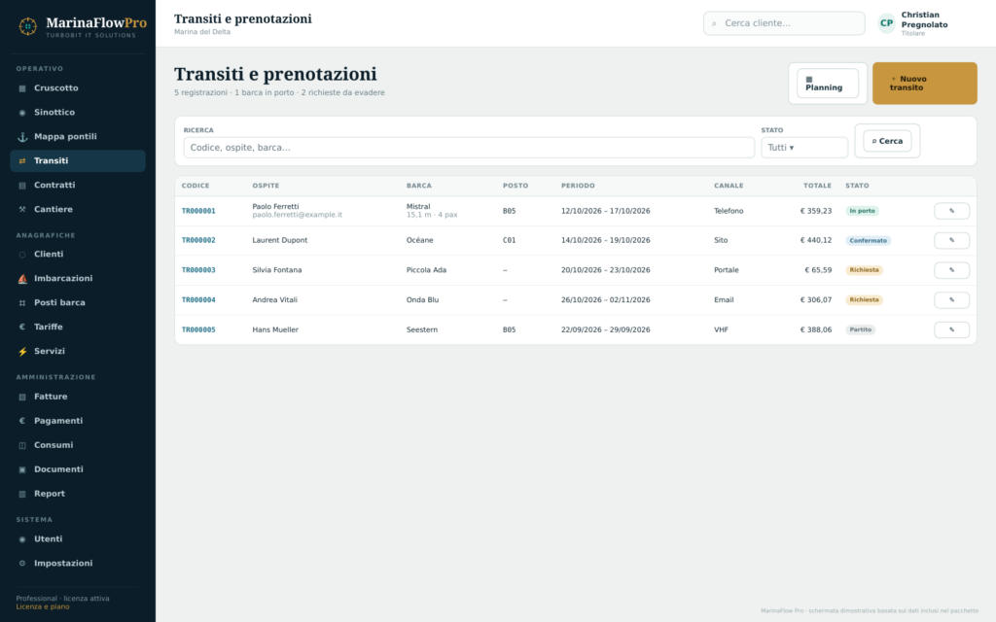Image resolution: width=996 pixels, height=622 pixels.
Task: Click the pencil button for Silvia Fontana's row
Action: 951,270
